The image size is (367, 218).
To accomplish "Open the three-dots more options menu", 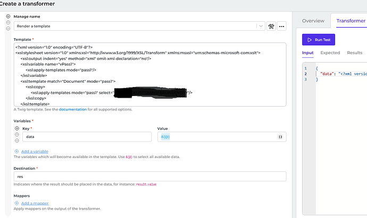I will 281,26.
